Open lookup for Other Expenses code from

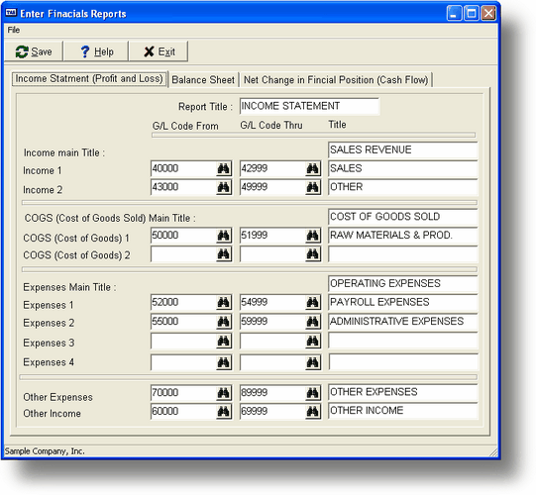(x=224, y=393)
